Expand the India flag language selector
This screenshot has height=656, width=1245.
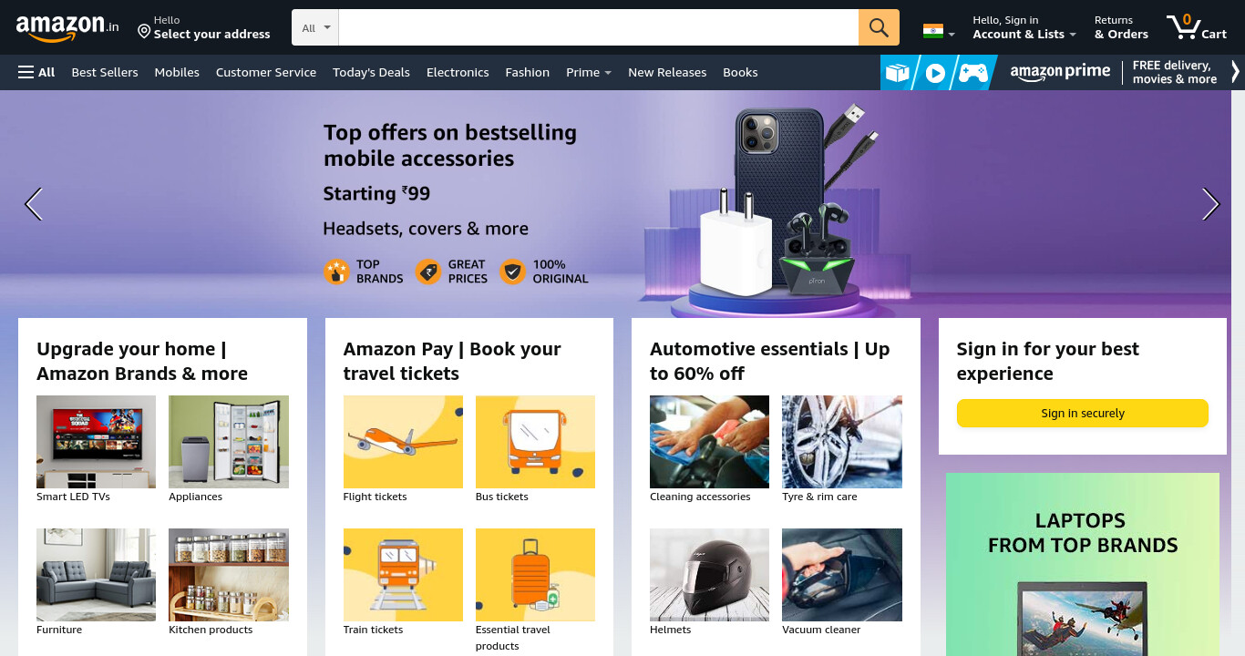click(939, 31)
